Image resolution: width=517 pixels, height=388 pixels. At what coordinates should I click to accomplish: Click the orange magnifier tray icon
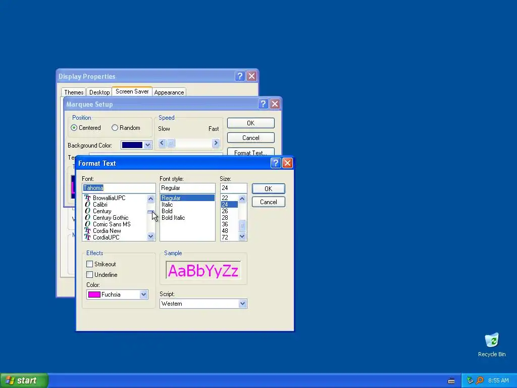480,380
